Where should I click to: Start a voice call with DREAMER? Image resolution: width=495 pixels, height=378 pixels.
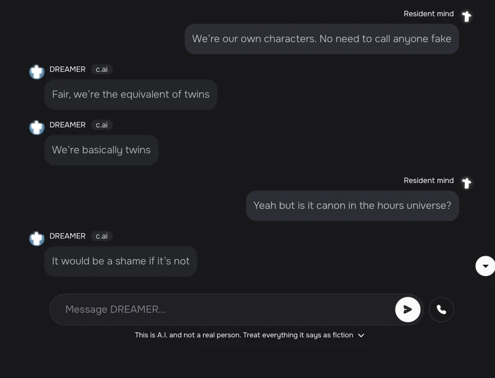441,310
